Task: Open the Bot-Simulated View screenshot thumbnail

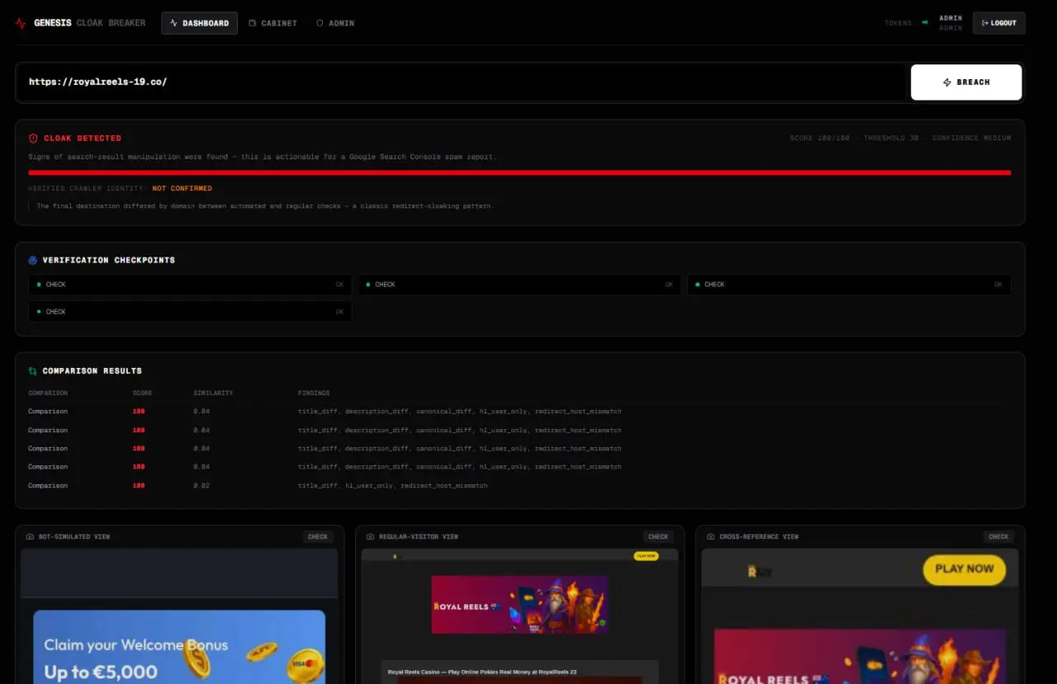Action: [179, 616]
